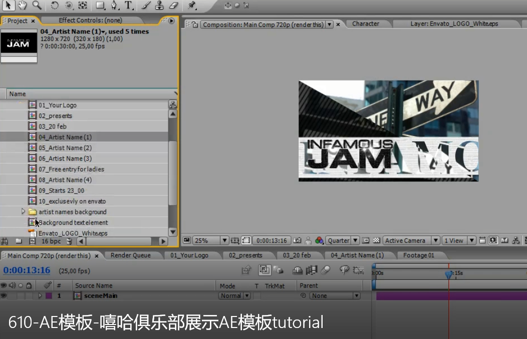Toggle preserve transparency box for sceneMain
Viewport: 527px width, 339px height.
click(257, 295)
